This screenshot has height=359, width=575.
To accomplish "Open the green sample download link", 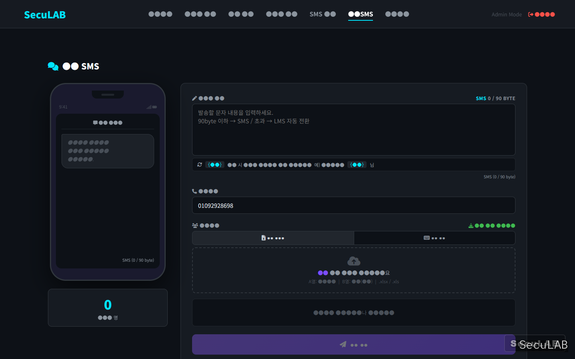I will pos(492,226).
